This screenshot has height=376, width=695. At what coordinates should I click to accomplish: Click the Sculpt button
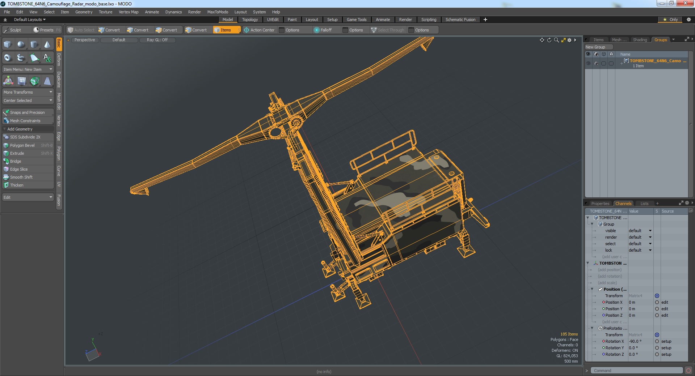[x=16, y=30]
